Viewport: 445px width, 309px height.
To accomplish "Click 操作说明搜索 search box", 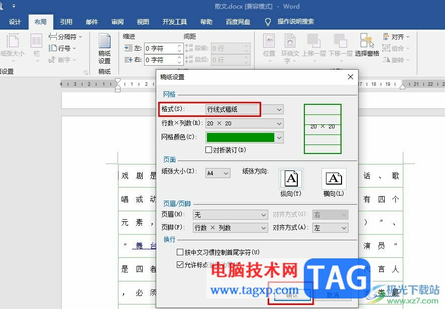I will point(296,22).
